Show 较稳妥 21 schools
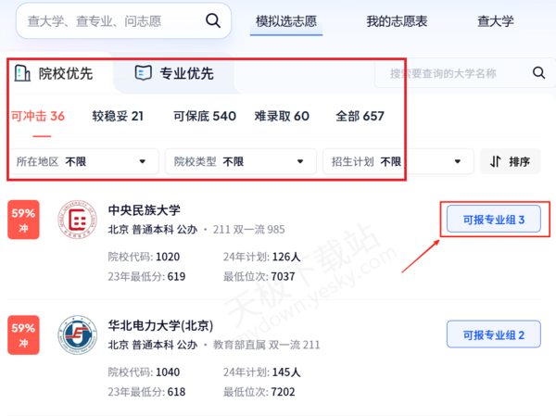This screenshot has height=416, width=556. point(118,117)
